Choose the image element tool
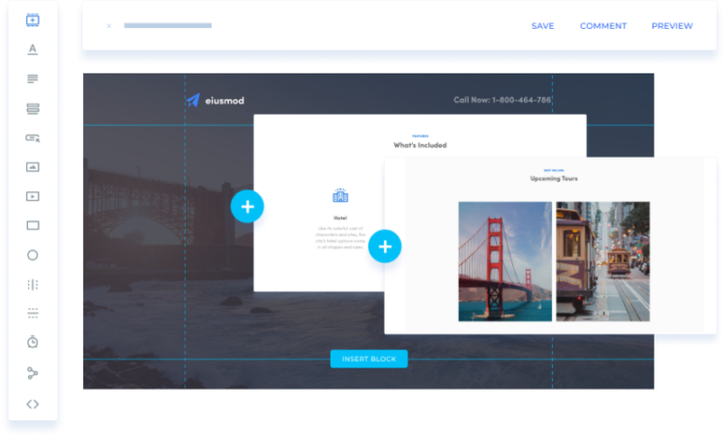Image resolution: width=725 pixels, height=437 pixels. pyautogui.click(x=32, y=167)
